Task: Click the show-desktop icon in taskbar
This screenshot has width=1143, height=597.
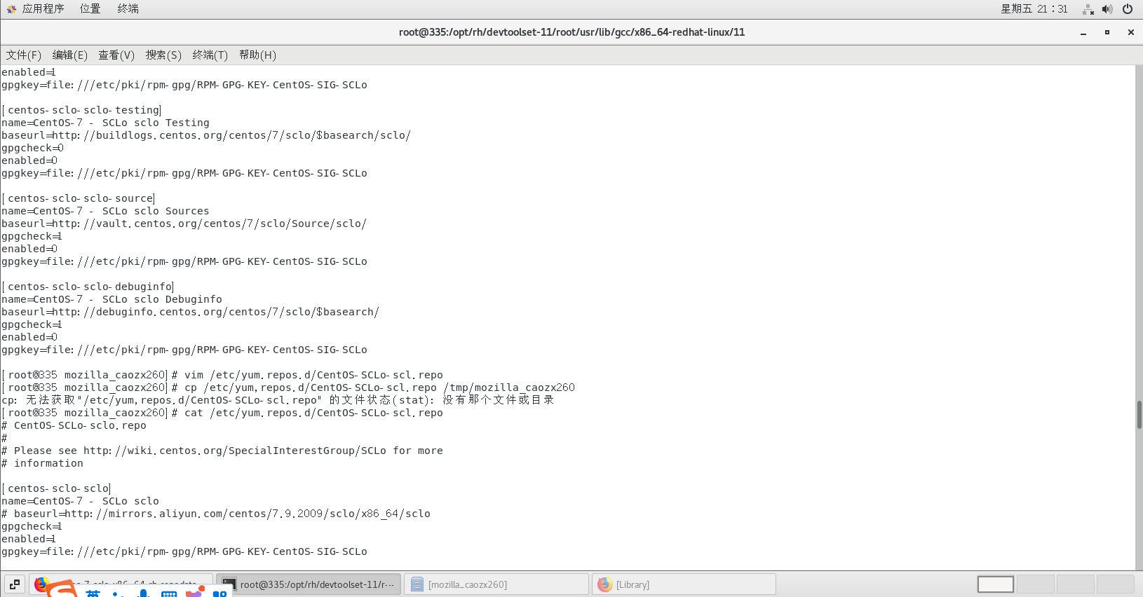Action: click(x=15, y=584)
